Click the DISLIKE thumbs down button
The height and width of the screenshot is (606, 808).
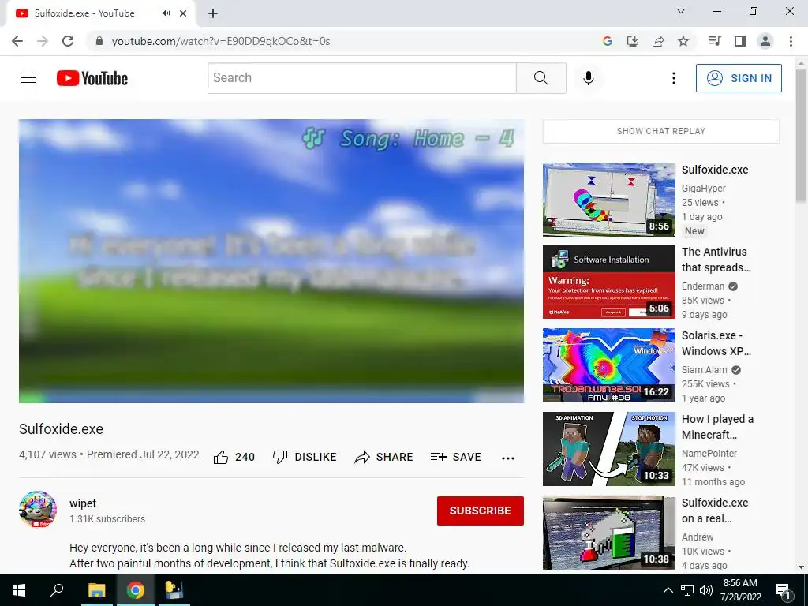305,457
